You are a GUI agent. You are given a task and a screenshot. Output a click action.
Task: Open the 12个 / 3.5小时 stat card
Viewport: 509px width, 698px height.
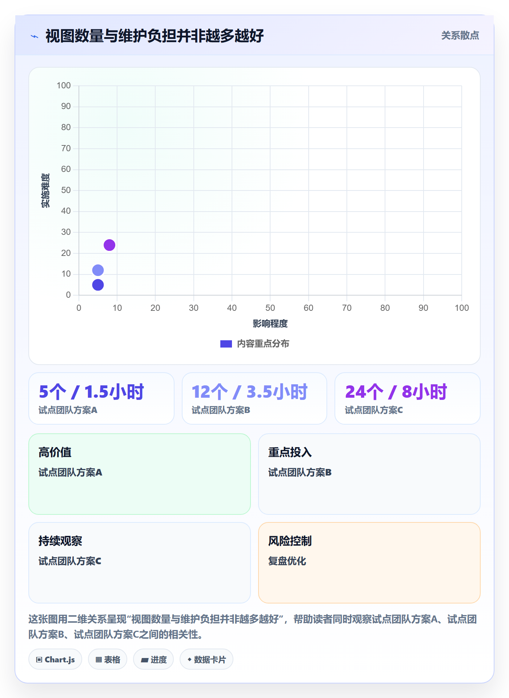pyautogui.click(x=254, y=398)
